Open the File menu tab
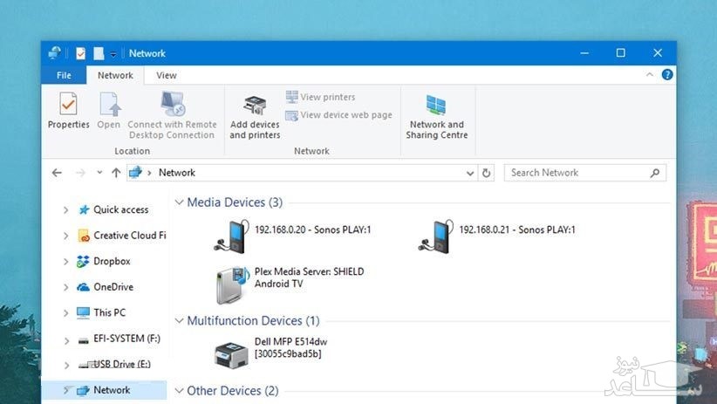The height and width of the screenshot is (404, 717). tap(64, 76)
